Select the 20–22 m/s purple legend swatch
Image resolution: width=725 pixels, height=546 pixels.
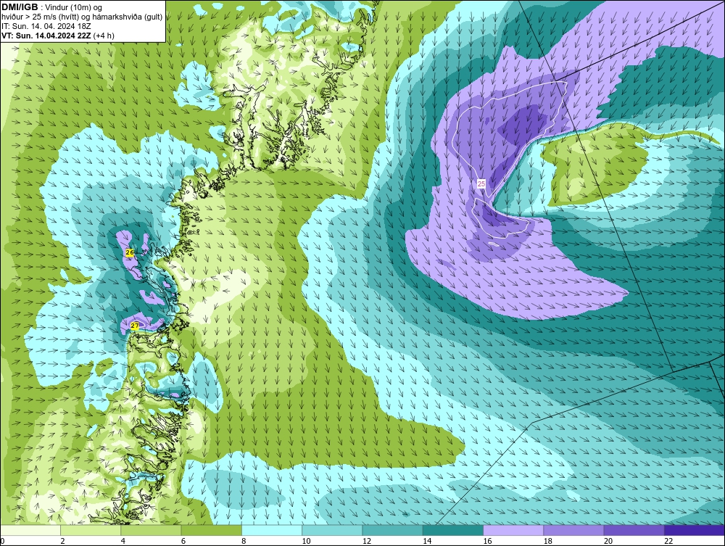click(634, 530)
